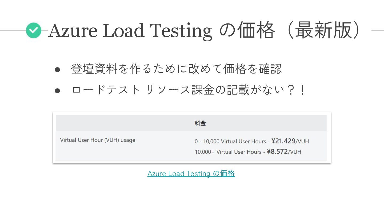The height and width of the screenshot is (216, 384).
Task: Click the bullet dot before 登壇資料
Action: 57,70
